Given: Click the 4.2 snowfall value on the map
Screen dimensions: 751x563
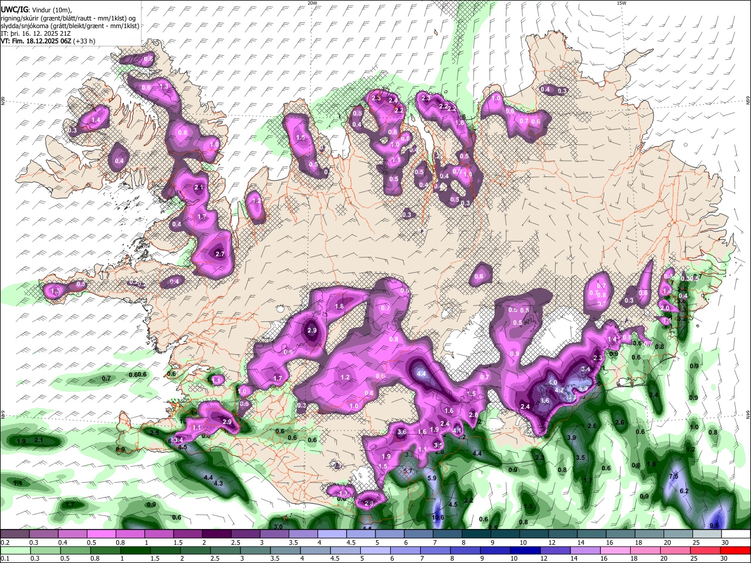Looking at the screenshot, I should (559, 390).
